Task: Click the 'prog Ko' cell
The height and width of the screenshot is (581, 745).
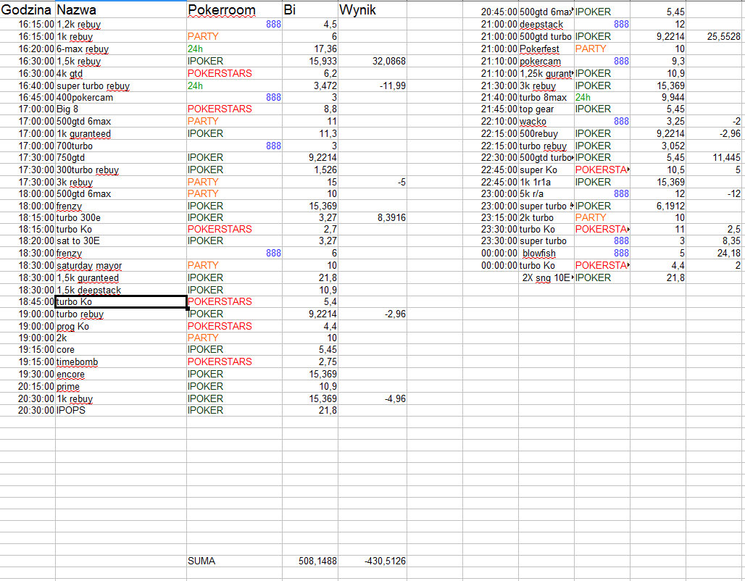Action: point(121,327)
